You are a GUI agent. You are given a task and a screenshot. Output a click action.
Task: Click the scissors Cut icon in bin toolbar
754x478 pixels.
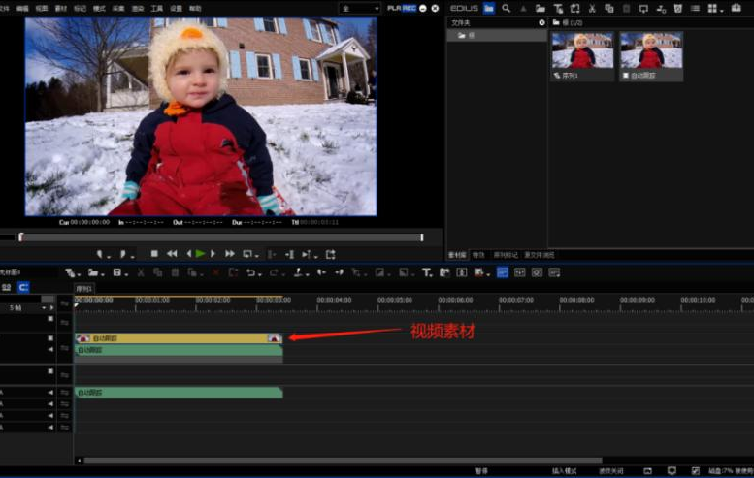tap(592, 8)
